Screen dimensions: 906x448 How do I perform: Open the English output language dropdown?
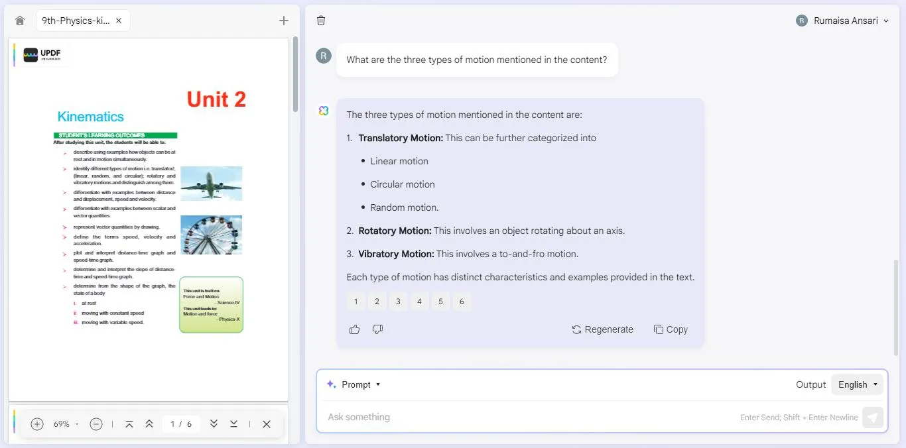[858, 384]
